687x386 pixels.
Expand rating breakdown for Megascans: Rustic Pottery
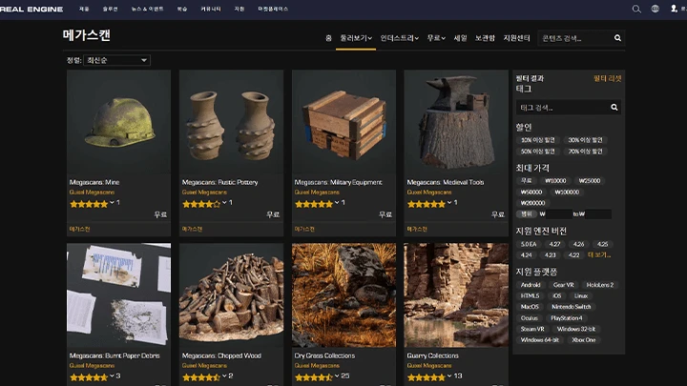coord(224,203)
